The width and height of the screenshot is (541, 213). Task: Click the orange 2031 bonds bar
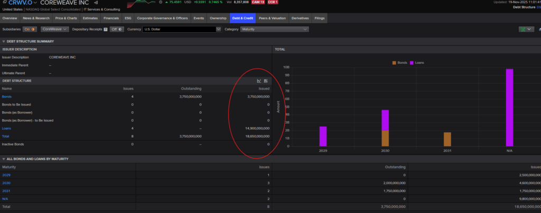447,139
